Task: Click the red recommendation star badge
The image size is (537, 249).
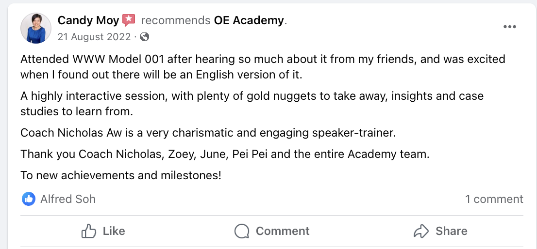Action: click(x=129, y=20)
